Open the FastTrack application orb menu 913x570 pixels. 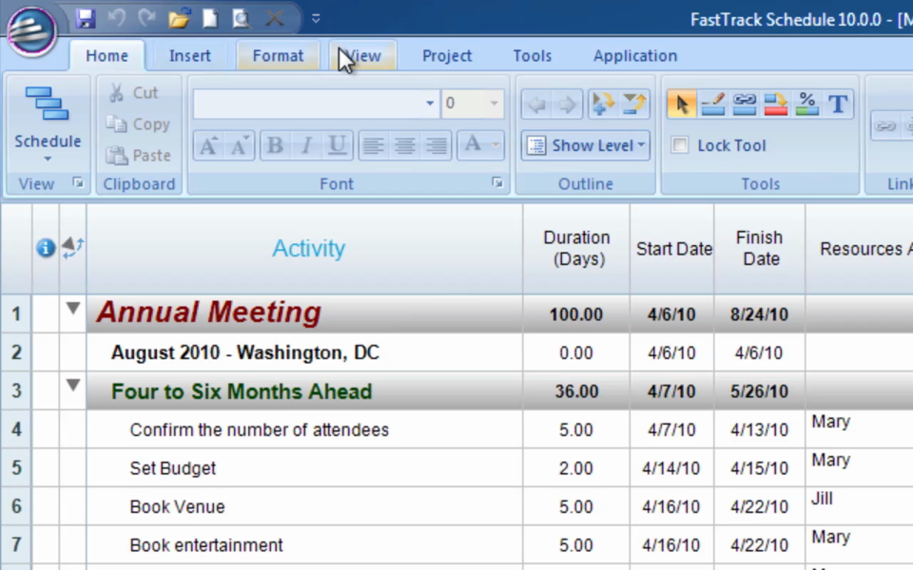32,30
